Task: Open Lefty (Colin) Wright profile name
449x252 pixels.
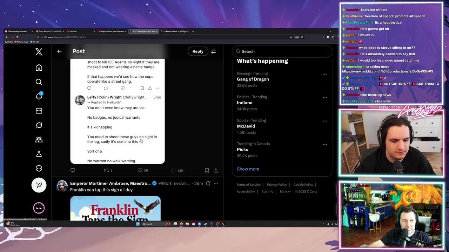Action: 104,97
